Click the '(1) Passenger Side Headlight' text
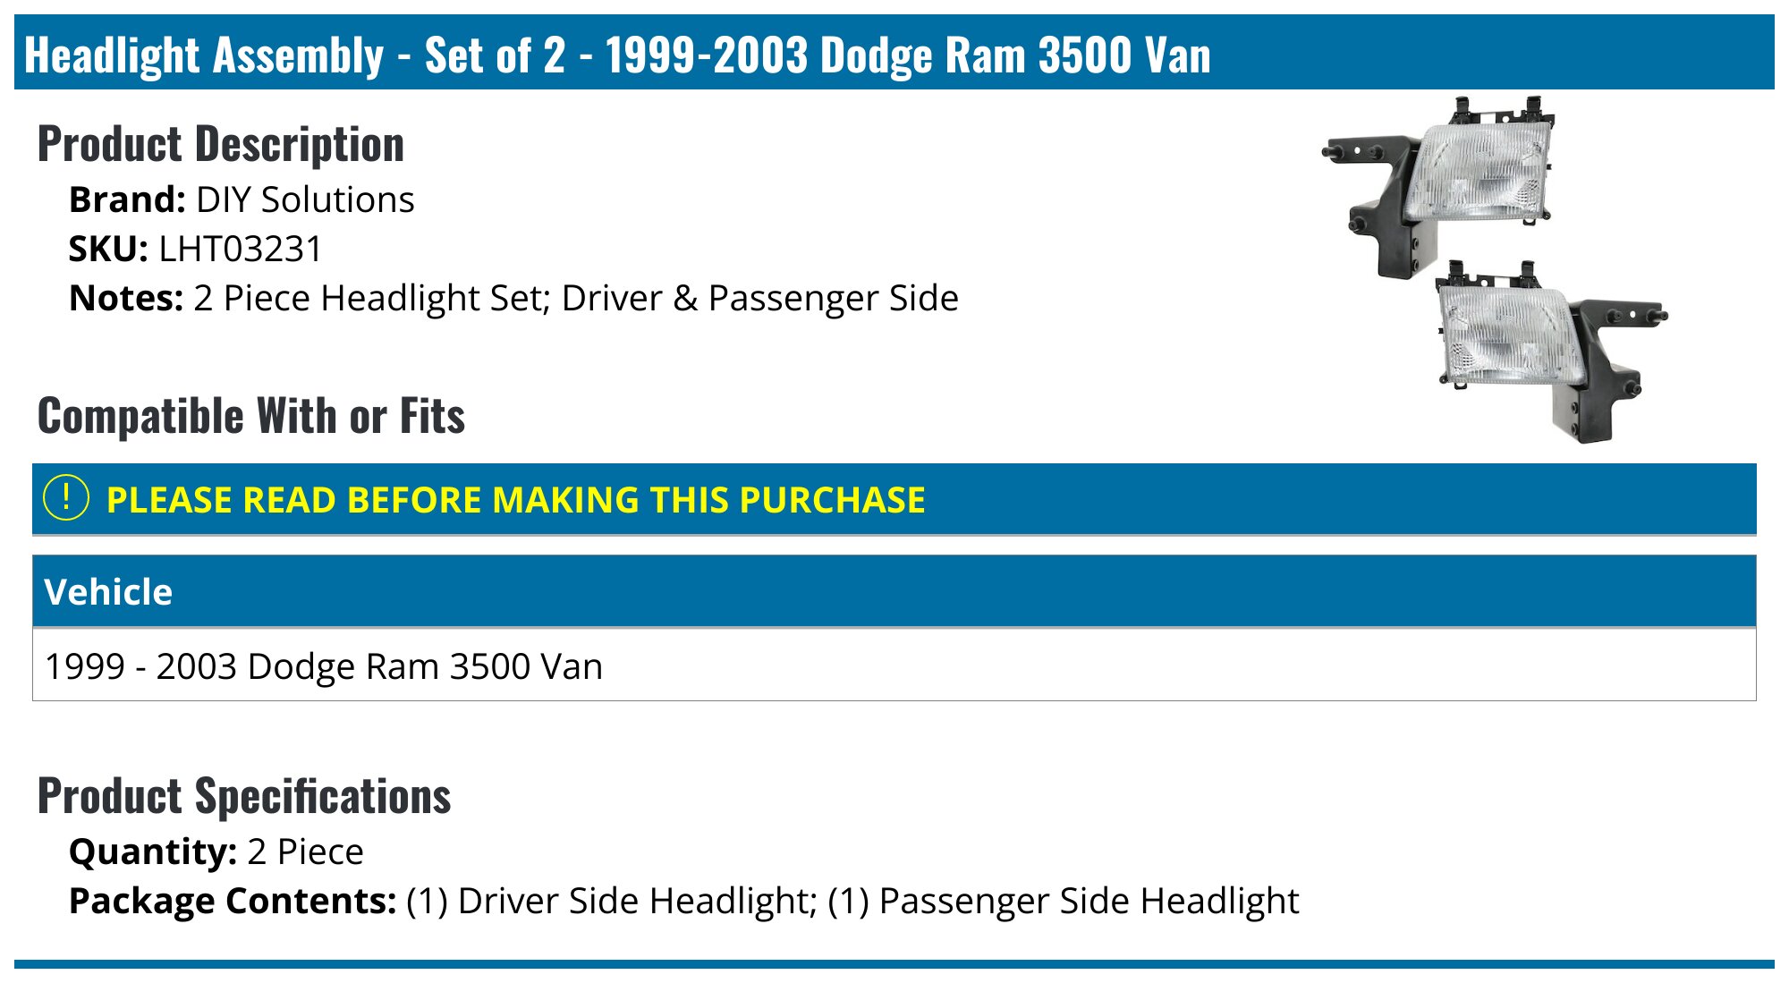1789x983 pixels. point(1063,901)
